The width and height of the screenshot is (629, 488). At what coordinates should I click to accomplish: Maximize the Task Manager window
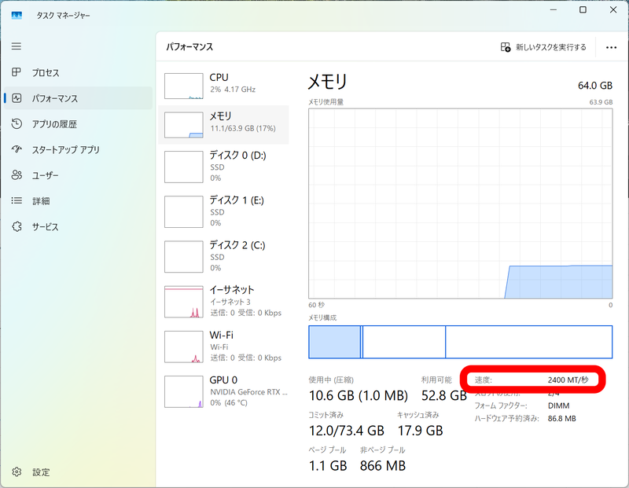tap(583, 9)
